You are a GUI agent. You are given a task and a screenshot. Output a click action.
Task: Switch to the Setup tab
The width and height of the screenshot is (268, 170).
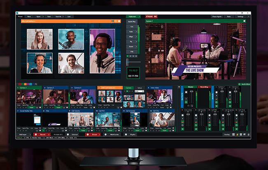140,88
